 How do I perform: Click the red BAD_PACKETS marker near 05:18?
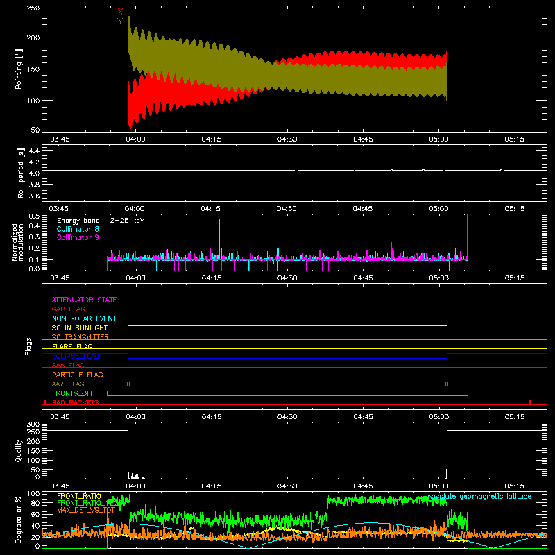click(530, 402)
